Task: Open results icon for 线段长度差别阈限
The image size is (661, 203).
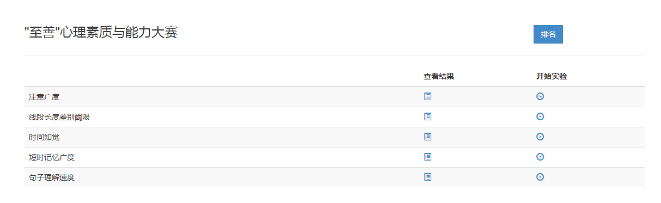Action: [x=427, y=116]
